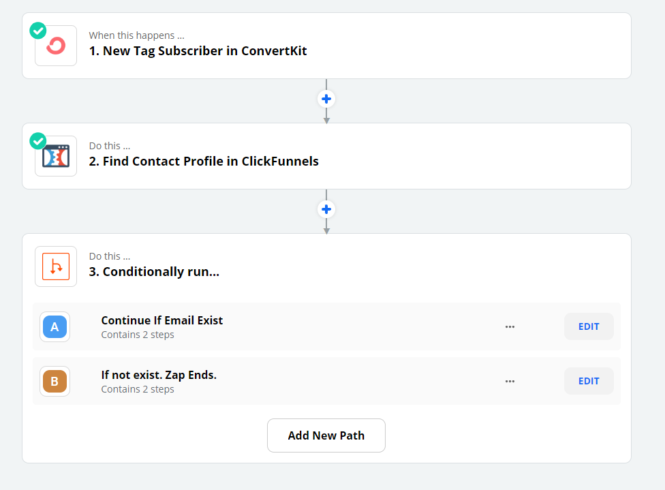Open more options for Path B
665x490 pixels.
510,381
